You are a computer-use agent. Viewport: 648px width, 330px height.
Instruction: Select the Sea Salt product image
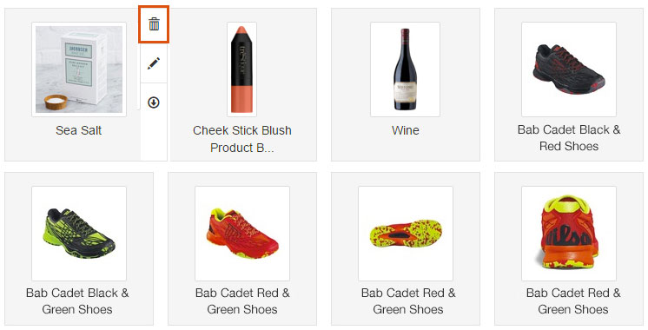tap(79, 69)
